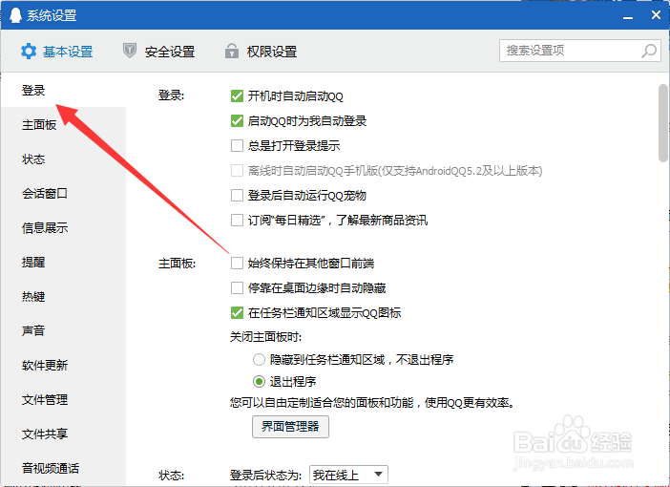Viewport: 670px width, 487px height.
Task: Uncheck 启动QQ时为我自动登录
Action: coord(237,121)
